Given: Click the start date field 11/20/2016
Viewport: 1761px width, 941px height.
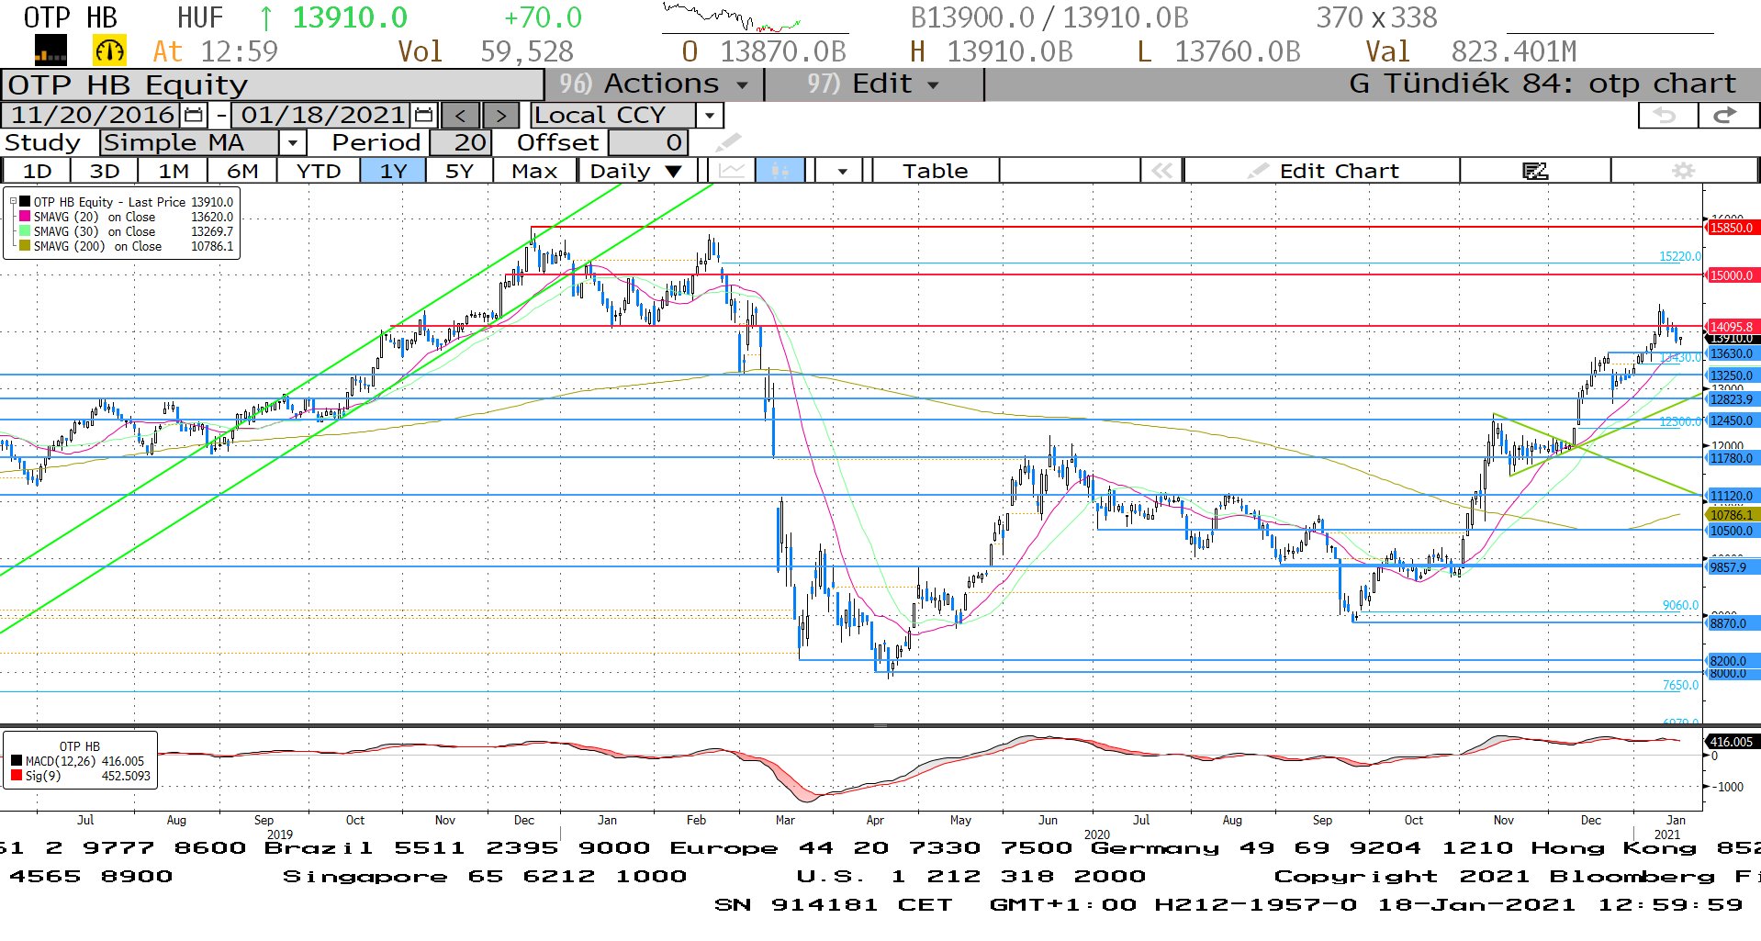Looking at the screenshot, I should [92, 115].
